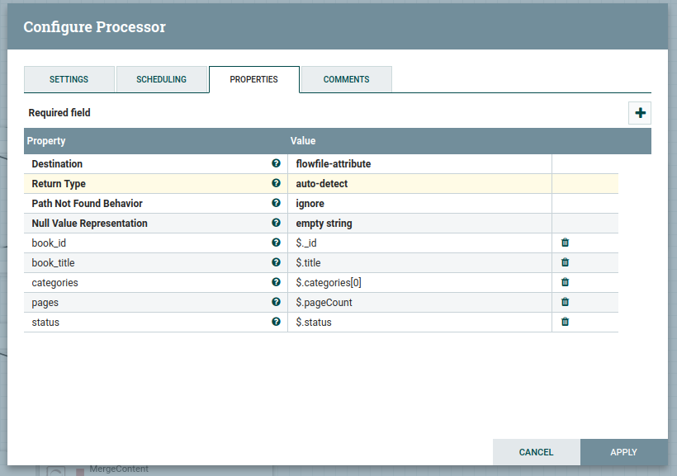Delete the status property with trash icon

pyautogui.click(x=565, y=322)
